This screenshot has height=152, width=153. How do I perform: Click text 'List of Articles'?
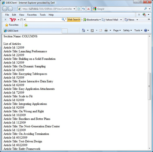[x=12, y=44]
